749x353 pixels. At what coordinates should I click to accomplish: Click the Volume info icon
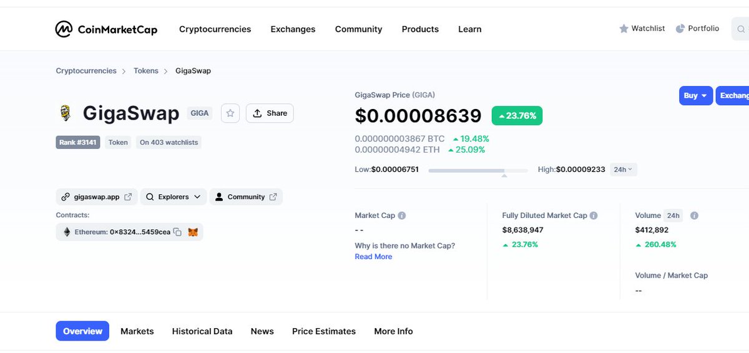click(694, 215)
